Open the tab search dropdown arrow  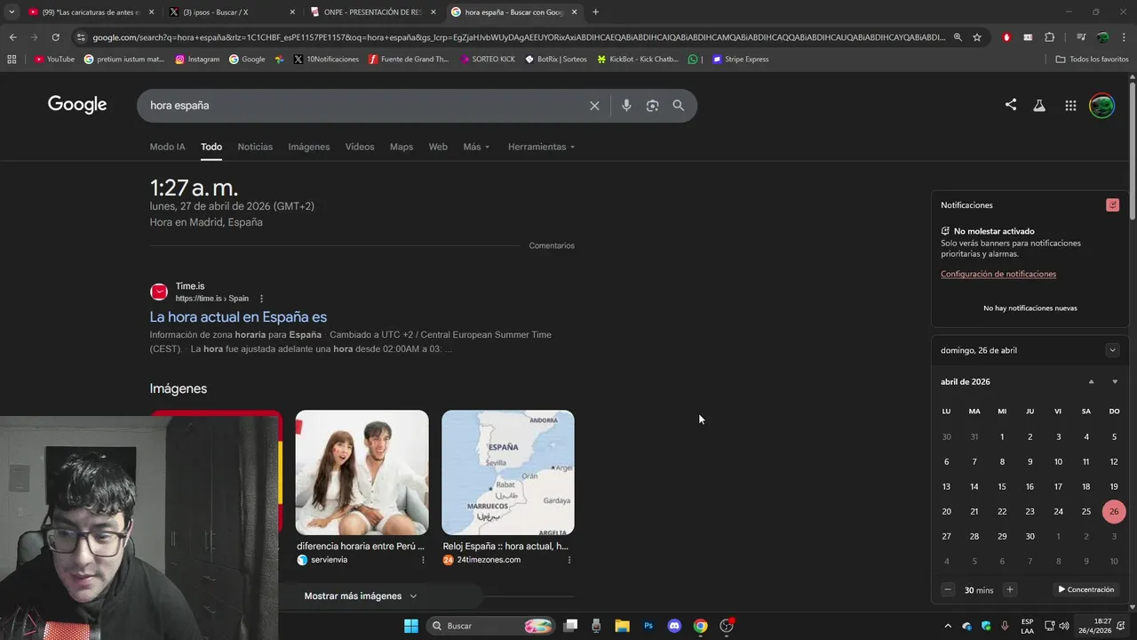point(12,12)
